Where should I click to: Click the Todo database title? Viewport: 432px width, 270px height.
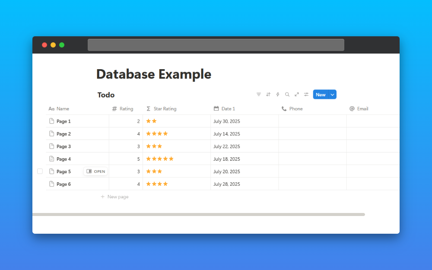coord(106,95)
